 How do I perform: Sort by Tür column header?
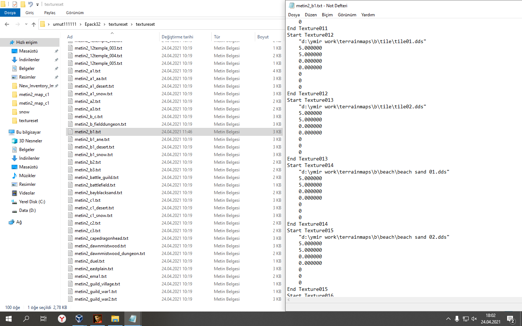217,37
